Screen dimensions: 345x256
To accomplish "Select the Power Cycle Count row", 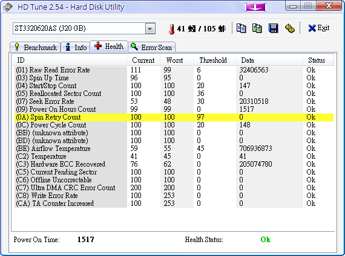I will (174, 125).
